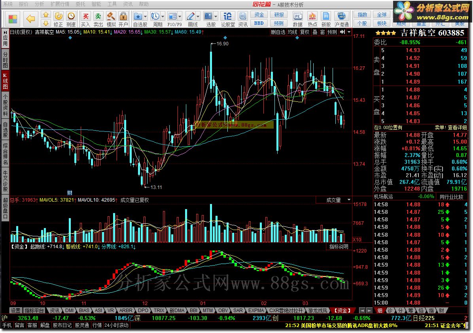Image resolution: width=473 pixels, height=333 pixels.
Task: Select the EXPMA indicator tab
Action: pyautogui.click(x=256, y=310)
